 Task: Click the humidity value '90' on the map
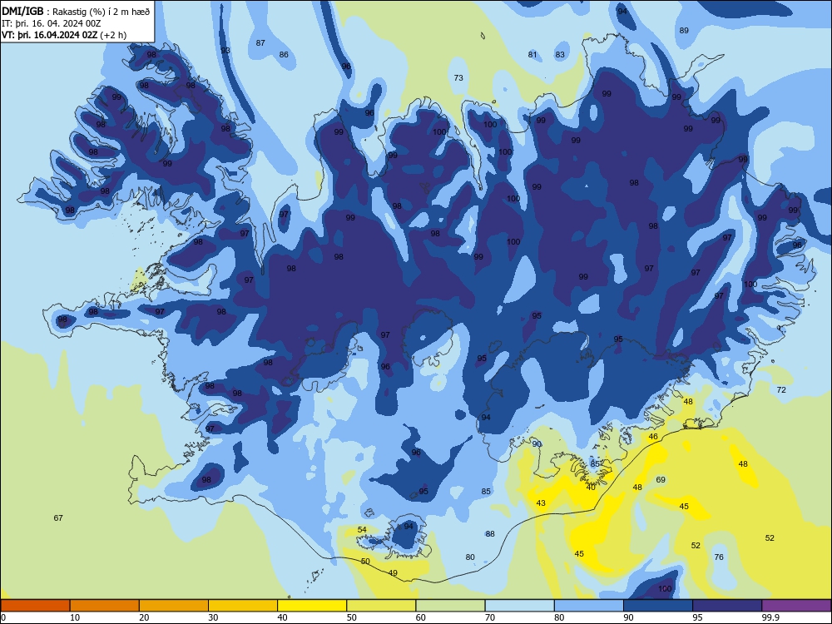(x=537, y=443)
